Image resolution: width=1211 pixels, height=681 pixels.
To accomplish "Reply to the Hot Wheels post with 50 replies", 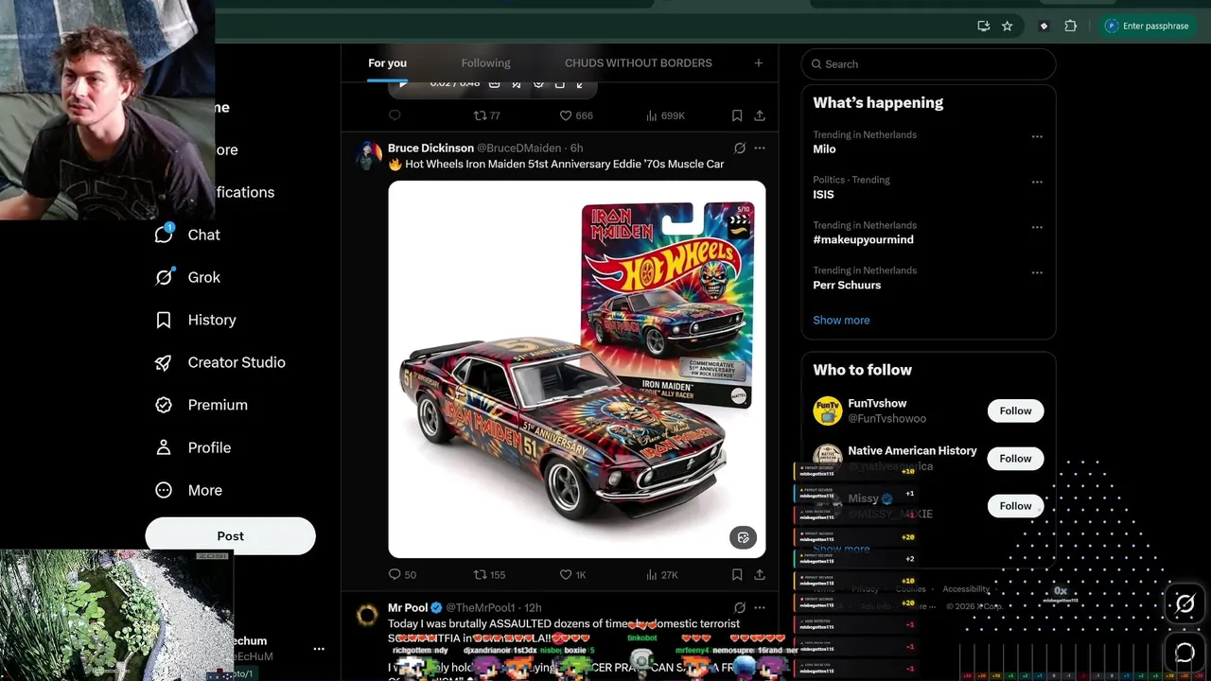I will 402,574.
